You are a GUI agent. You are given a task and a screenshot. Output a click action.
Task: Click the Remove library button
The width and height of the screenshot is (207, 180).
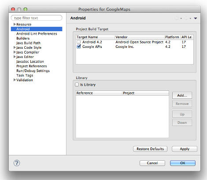click(x=182, y=104)
